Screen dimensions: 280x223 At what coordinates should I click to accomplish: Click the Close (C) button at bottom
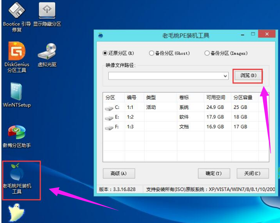tap(252, 173)
